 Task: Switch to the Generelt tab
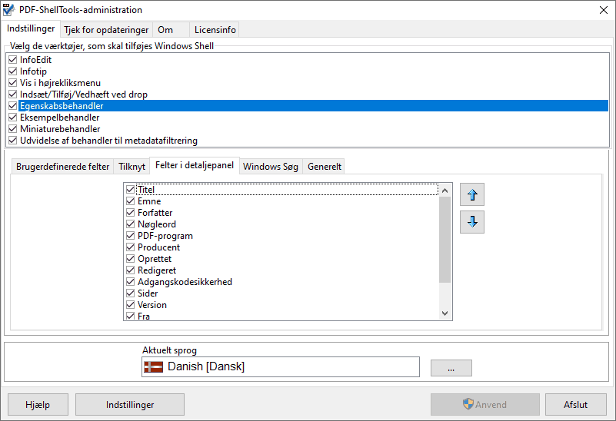325,167
